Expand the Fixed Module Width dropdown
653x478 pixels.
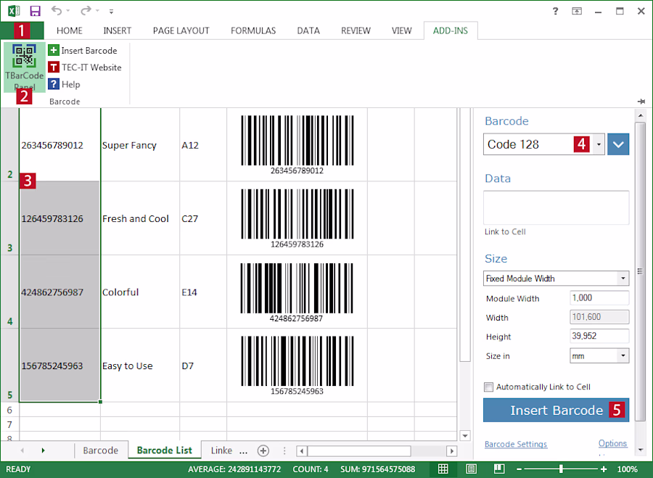click(x=623, y=278)
